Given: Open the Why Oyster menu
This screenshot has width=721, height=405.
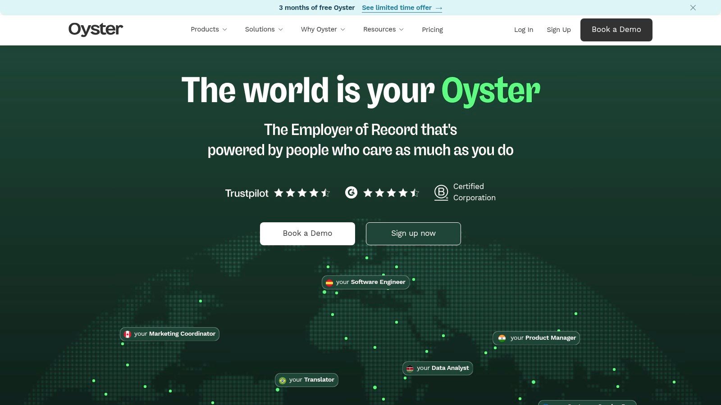Looking at the screenshot, I should tap(323, 29).
